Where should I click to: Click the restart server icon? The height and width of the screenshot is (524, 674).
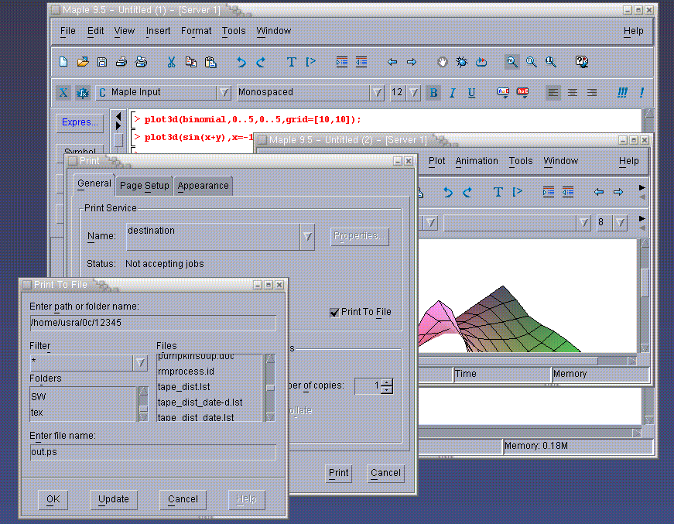click(x=481, y=62)
